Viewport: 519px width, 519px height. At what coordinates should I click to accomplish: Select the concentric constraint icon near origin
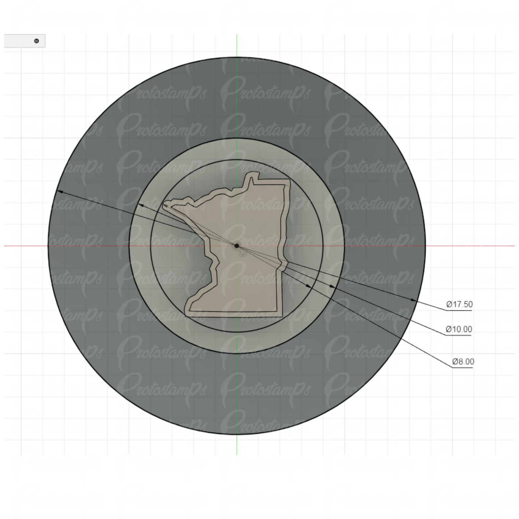pyautogui.click(x=243, y=252)
